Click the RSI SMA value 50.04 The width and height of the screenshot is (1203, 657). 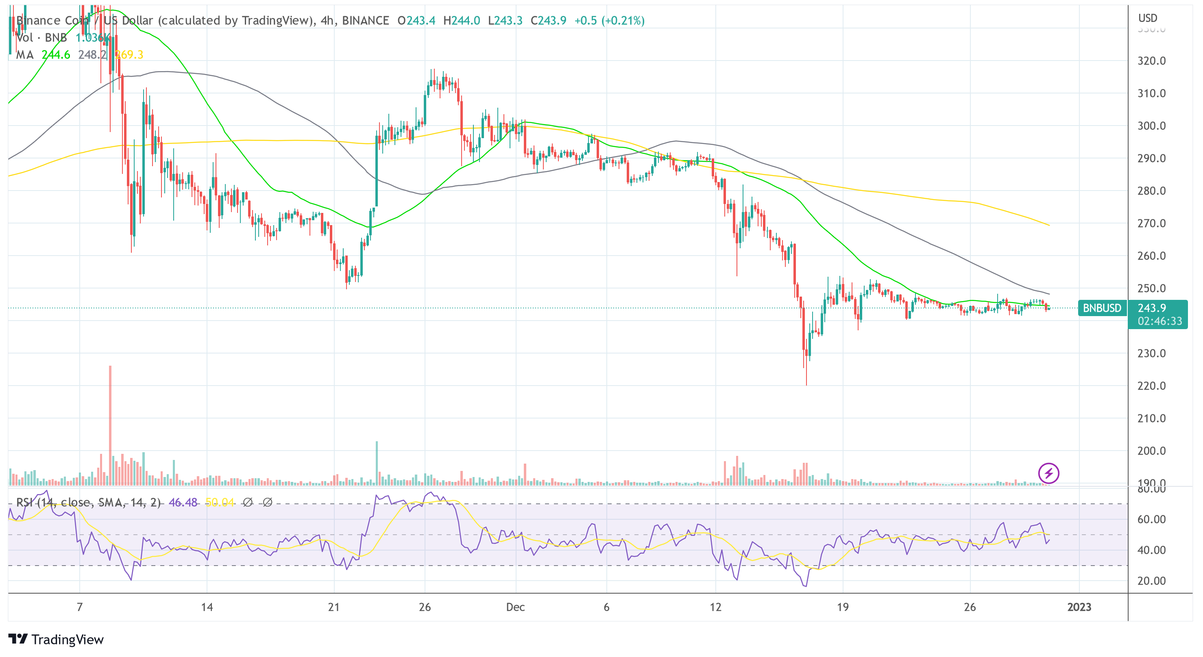pyautogui.click(x=220, y=503)
